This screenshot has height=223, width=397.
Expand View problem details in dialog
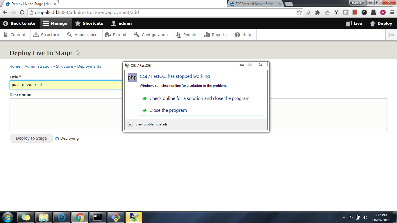click(148, 124)
